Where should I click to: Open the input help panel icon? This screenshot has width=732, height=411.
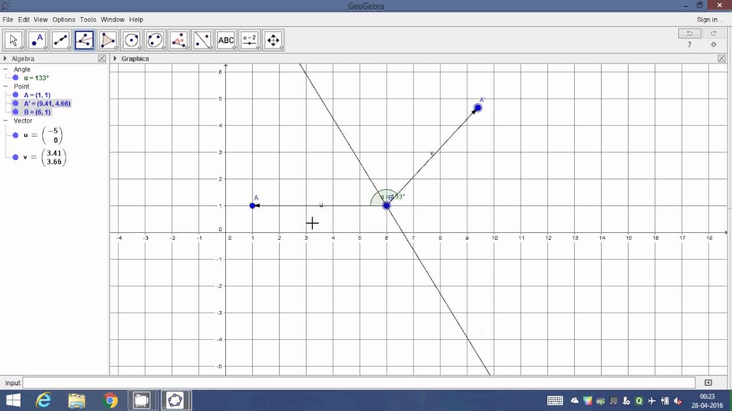pos(708,383)
